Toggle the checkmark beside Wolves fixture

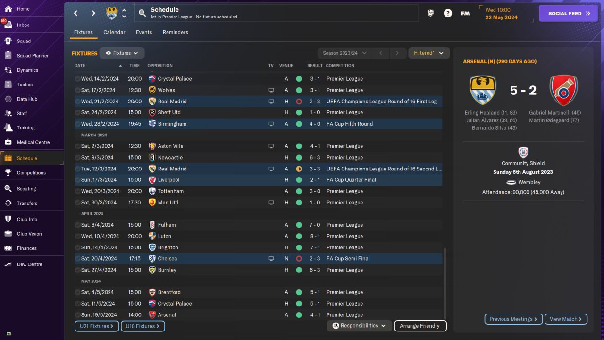pyautogui.click(x=77, y=90)
